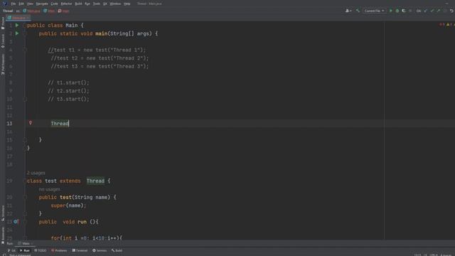455x256 pixels.
Task: Click the Git push arrow icon
Action: pos(439,11)
